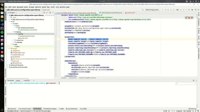Open Telegram from the Ubuntu dock
Image resolution: width=200 pixels, height=112 pixels.
[2, 48]
